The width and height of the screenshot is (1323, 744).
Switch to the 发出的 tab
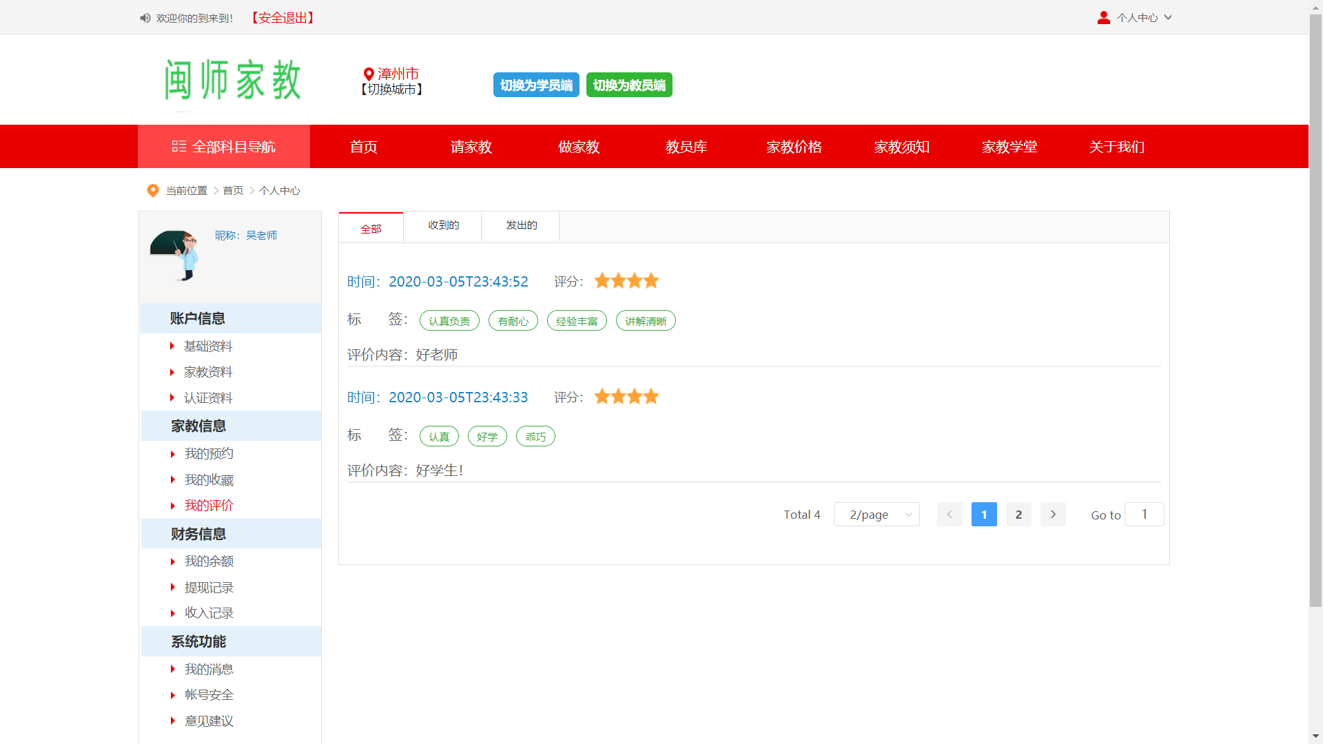pos(521,225)
